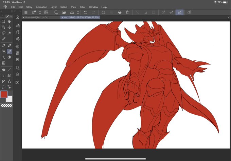Select the white sub color swatch
231x161 pixels.
pyautogui.click(x=10, y=100)
